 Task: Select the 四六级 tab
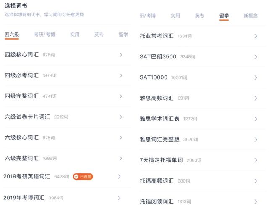pos(12,35)
